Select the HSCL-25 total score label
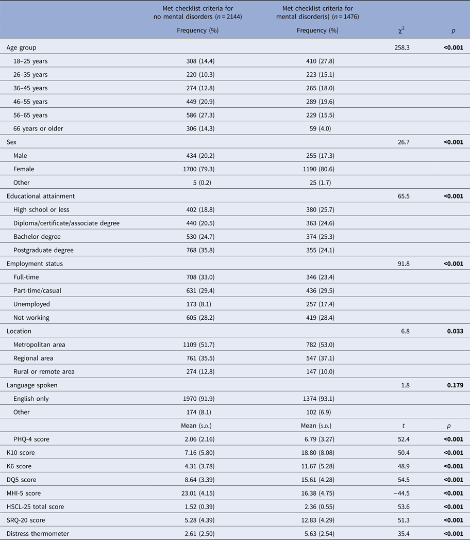The width and height of the screenshot is (470, 540). point(36,506)
